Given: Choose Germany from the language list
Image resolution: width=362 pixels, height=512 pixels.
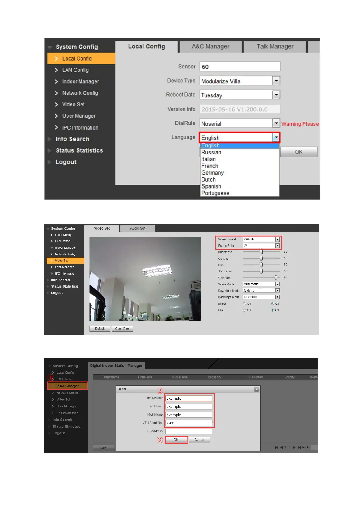Looking at the screenshot, I should pyautogui.click(x=240, y=173).
